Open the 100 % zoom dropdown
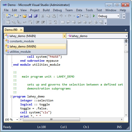 17,120
